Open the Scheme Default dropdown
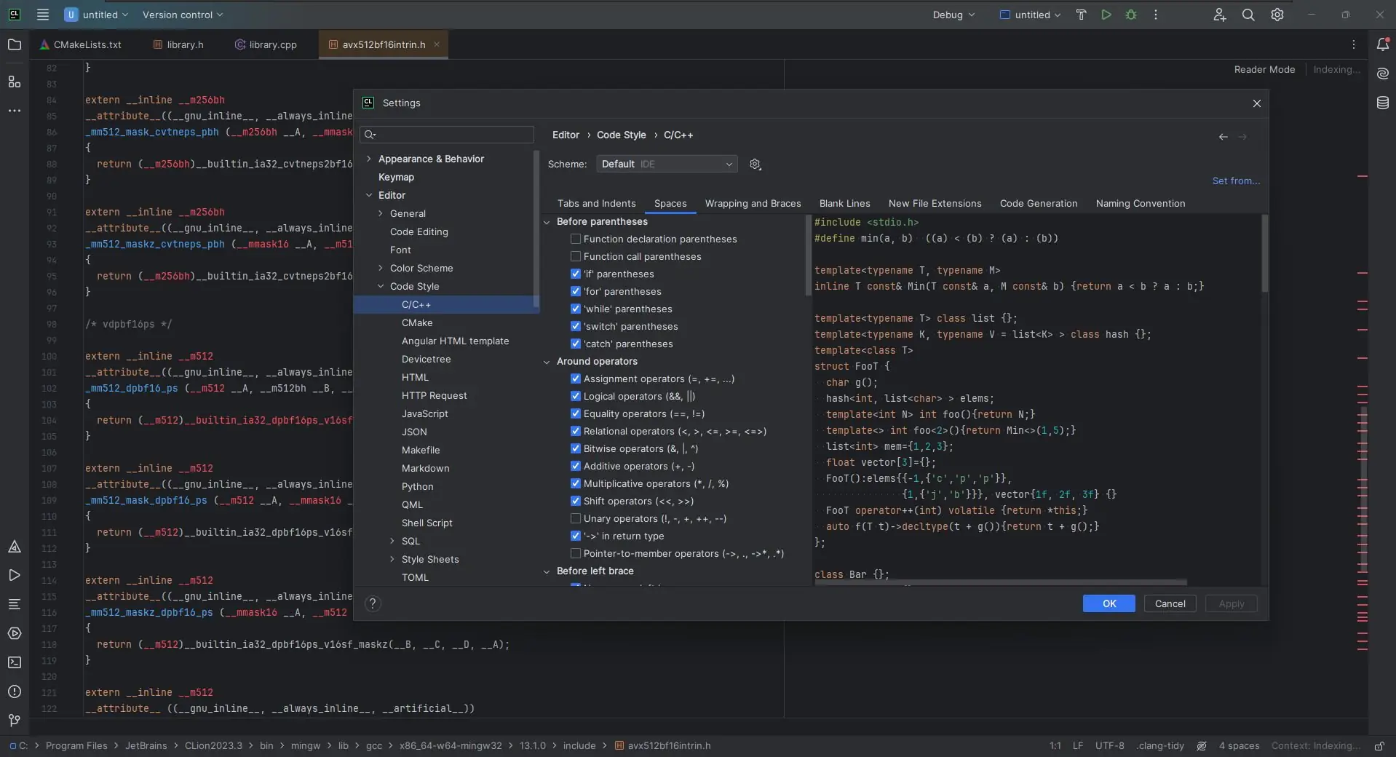Screen dimensions: 1396x757 pos(666,165)
